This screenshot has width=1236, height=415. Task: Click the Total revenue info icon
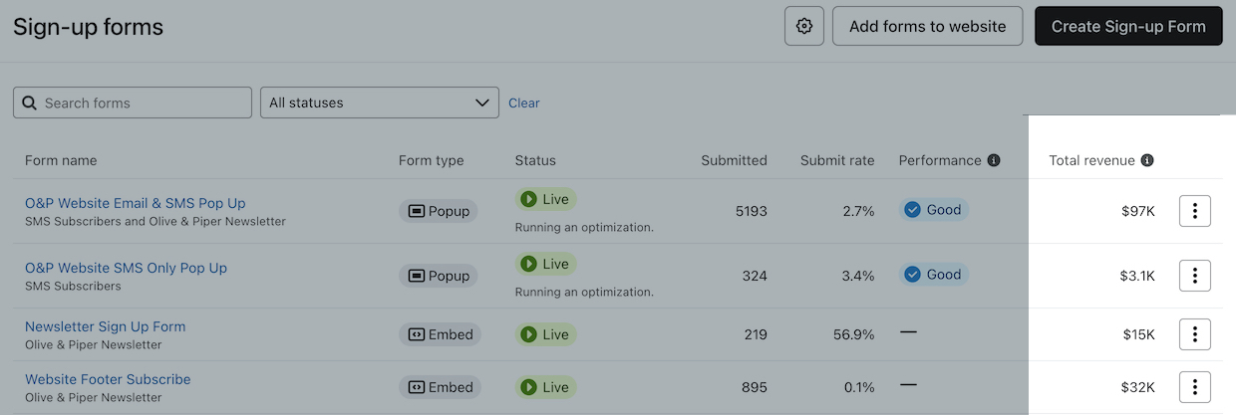(x=1147, y=160)
